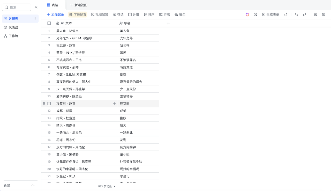Image resolution: width=331 pixels, height=191 pixels.
Task: Collapse the left sidebar
Action: [36, 7]
